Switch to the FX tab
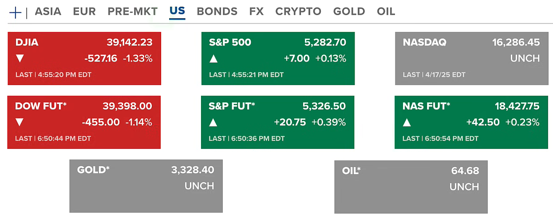553x218 pixels. (x=256, y=12)
